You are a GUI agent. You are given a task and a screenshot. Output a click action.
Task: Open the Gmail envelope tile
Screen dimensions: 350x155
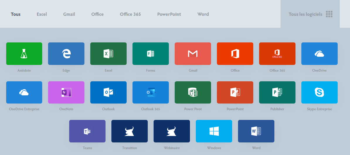(x=193, y=54)
